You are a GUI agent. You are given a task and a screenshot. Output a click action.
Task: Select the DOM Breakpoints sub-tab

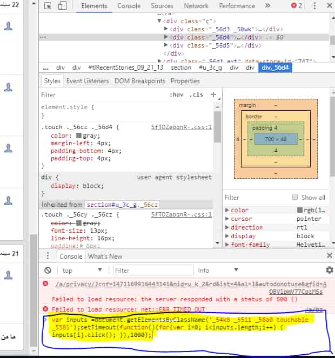(x=140, y=81)
